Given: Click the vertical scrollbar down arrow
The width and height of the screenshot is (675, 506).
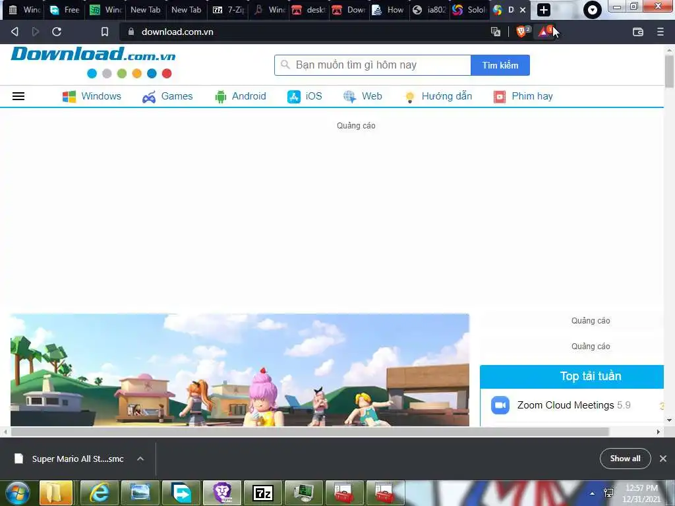Looking at the screenshot, I should point(670,420).
